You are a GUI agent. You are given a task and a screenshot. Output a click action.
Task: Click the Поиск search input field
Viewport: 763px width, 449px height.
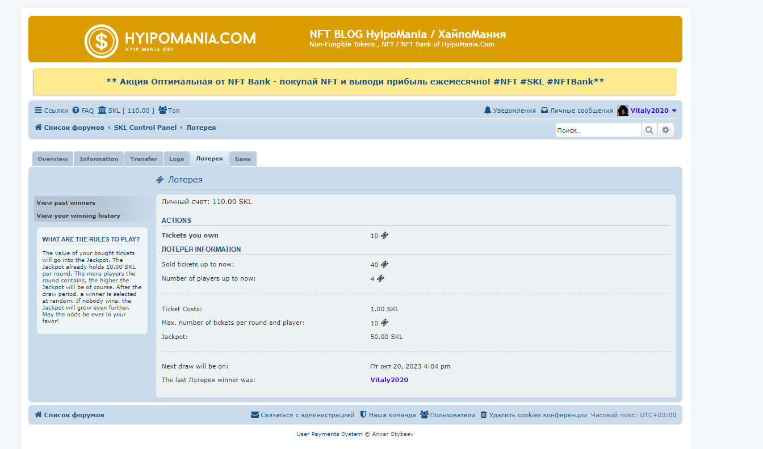pos(597,130)
